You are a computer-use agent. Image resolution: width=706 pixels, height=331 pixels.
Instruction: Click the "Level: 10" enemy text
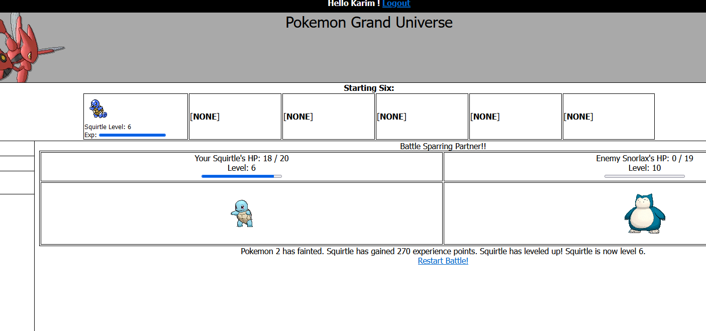point(645,168)
